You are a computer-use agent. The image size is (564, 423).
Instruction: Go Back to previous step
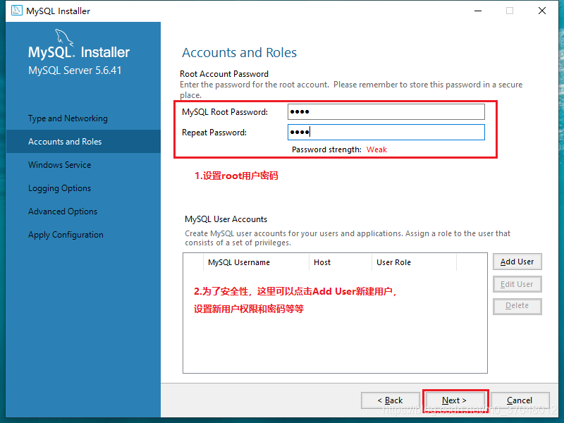click(391, 400)
